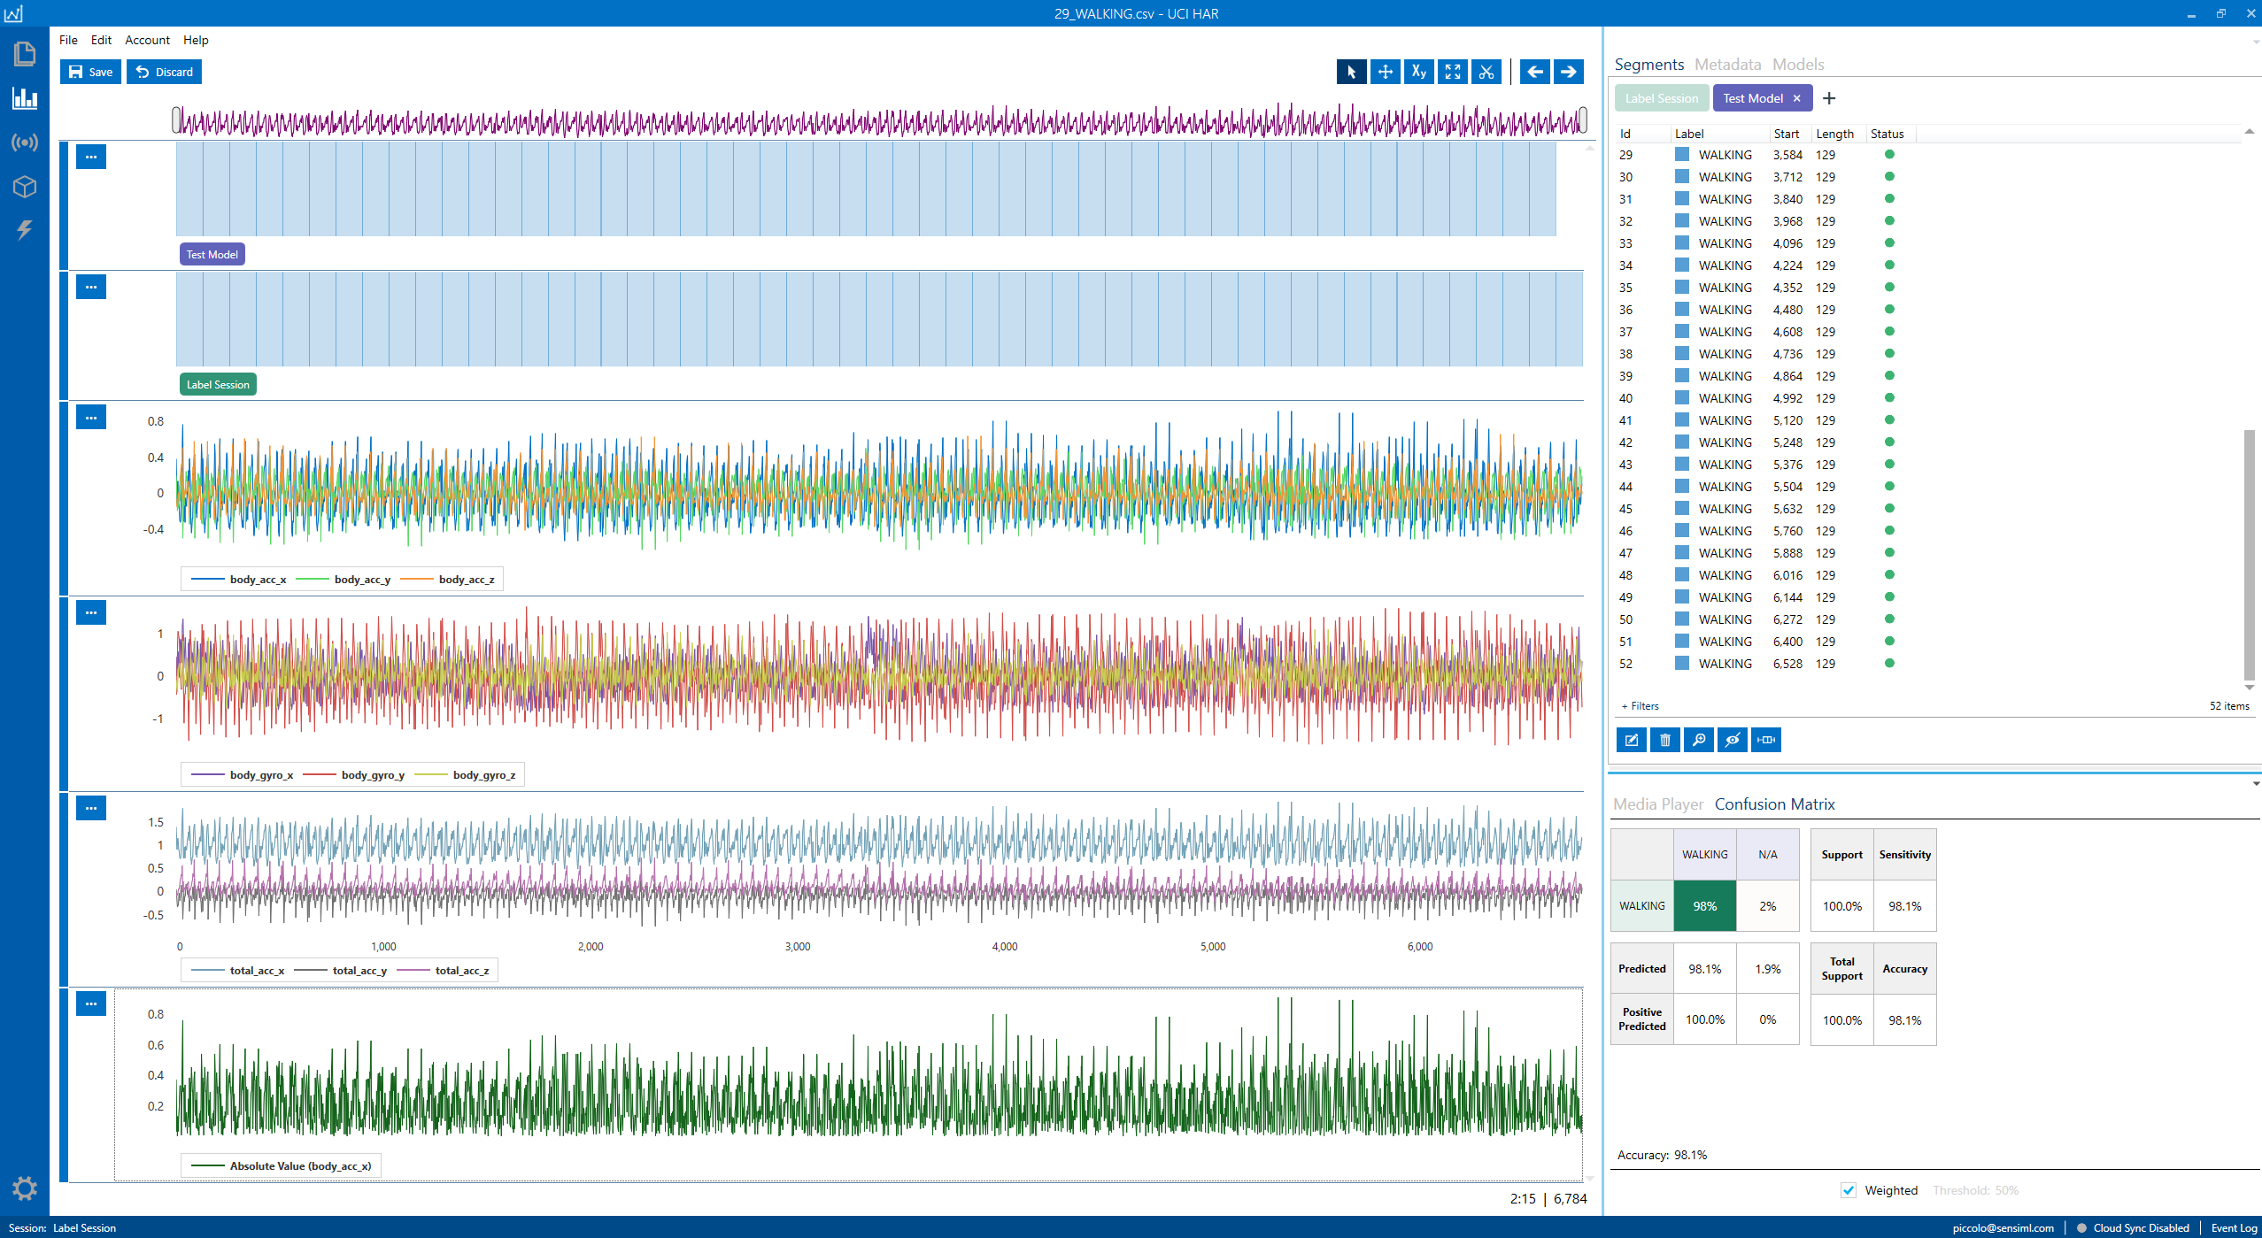Click the Save button
This screenshot has height=1238, width=2262.
tap(90, 73)
